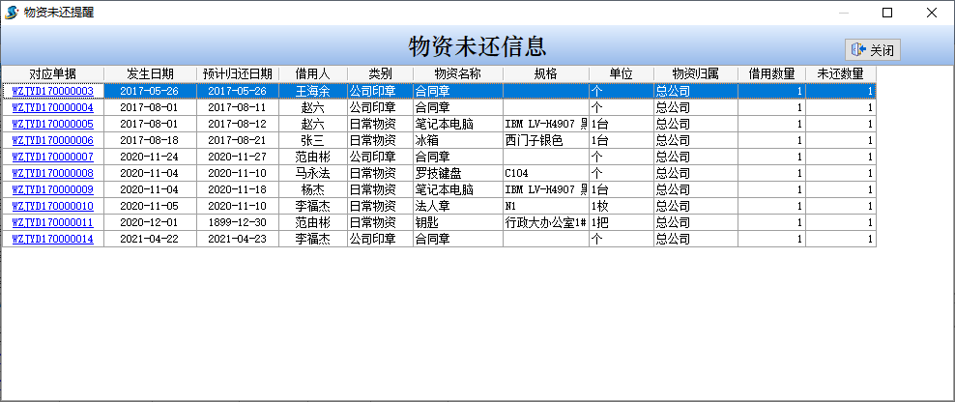The image size is (955, 402).
Task: Select the 罗技键盘 item cell
Action: pyautogui.click(x=457, y=173)
